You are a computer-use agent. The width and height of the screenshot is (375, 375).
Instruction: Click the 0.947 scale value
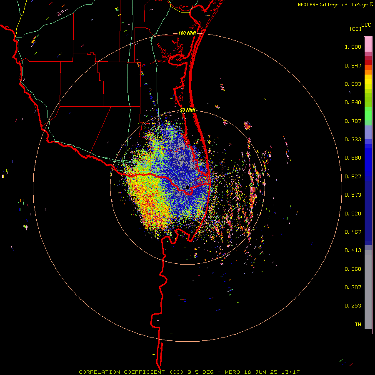tap(353, 65)
